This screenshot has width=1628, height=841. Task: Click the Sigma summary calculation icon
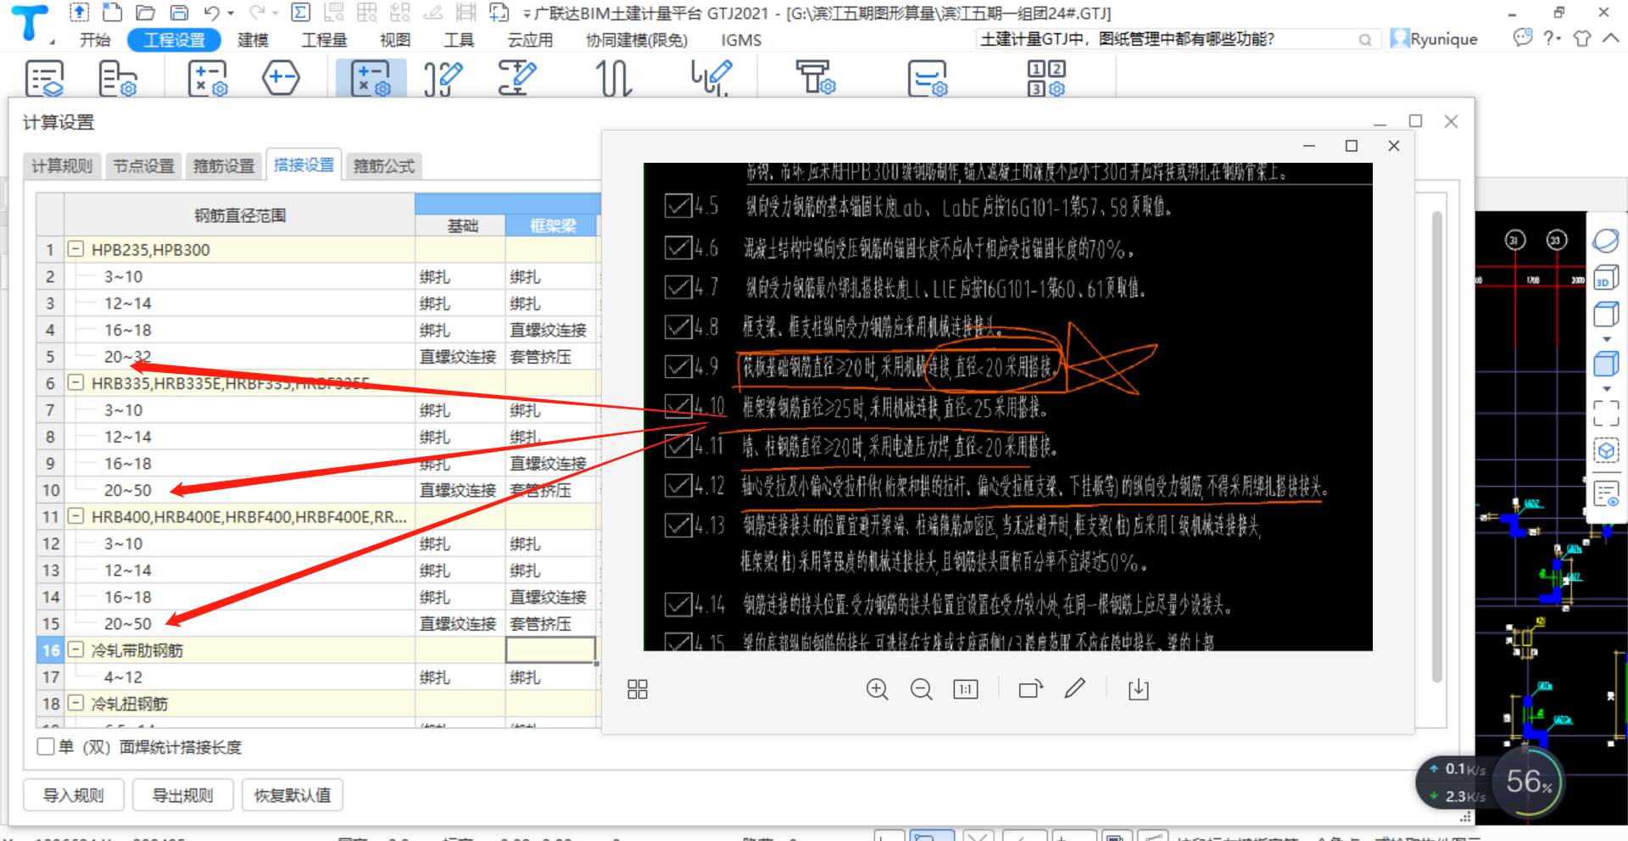coord(300,13)
